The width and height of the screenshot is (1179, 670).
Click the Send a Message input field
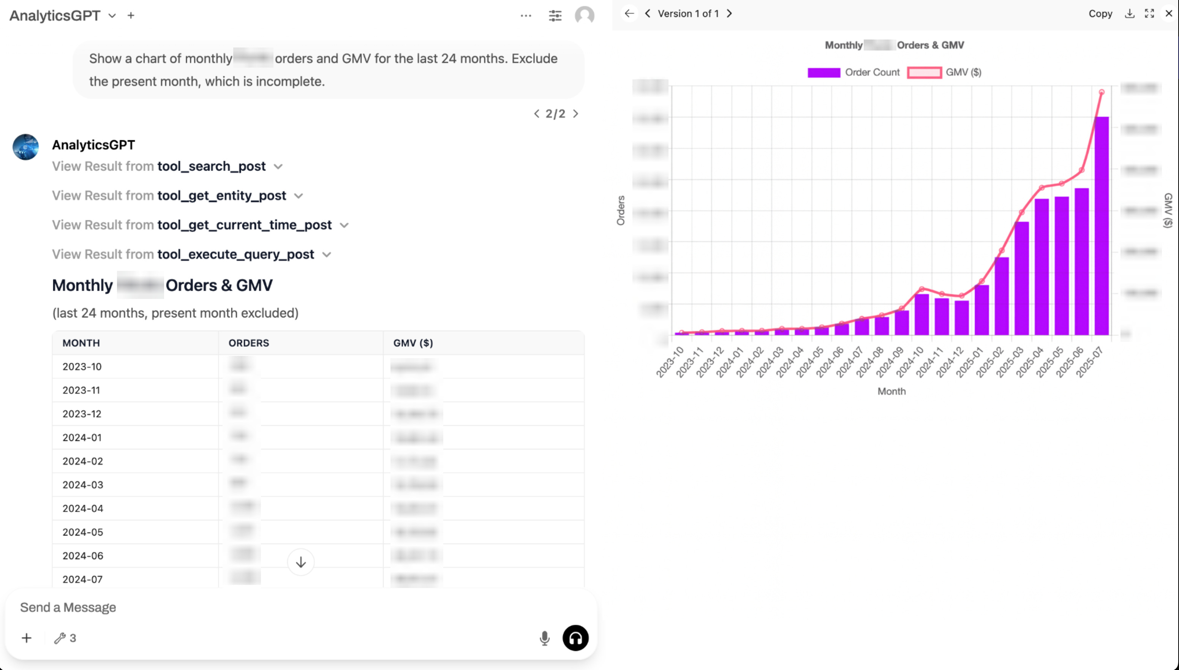tap(276, 607)
